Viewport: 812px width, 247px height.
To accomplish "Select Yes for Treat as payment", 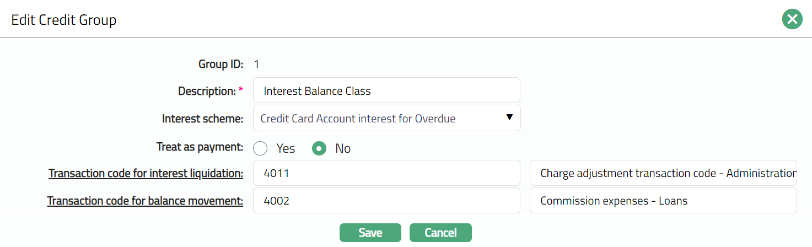I will click(x=260, y=148).
